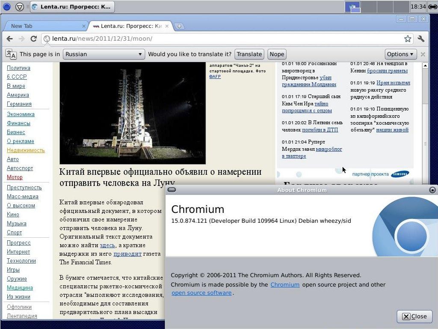Viewport: 438px width, 329px height.
Task: Click the Lenta.ru taskbar window button
Action: [x=72, y=7]
